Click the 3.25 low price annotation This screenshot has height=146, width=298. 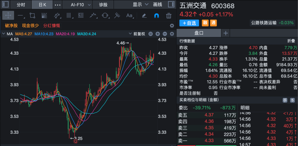[76, 138]
